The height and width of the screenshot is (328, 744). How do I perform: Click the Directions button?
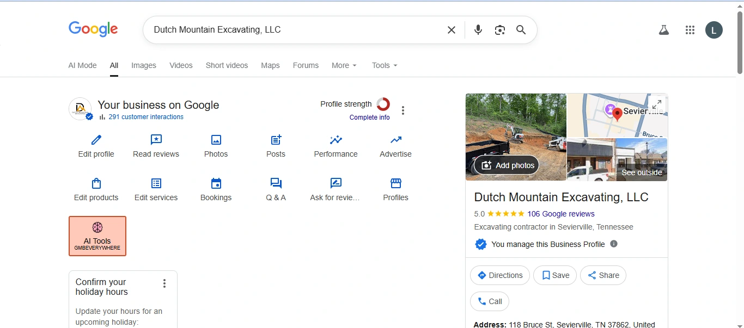(499, 275)
